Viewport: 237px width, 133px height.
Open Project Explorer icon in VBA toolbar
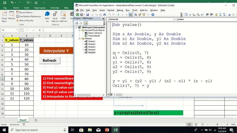click(136, 15)
